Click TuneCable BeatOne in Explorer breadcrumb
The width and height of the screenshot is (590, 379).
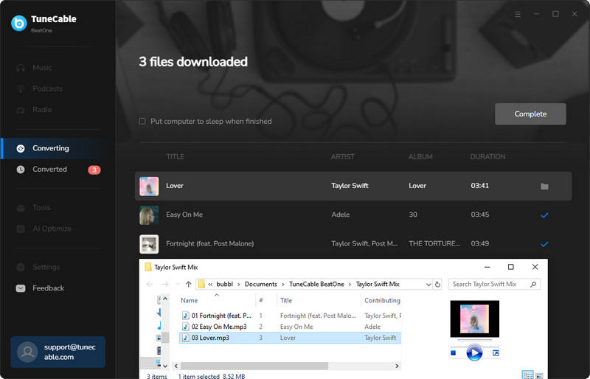pos(316,284)
